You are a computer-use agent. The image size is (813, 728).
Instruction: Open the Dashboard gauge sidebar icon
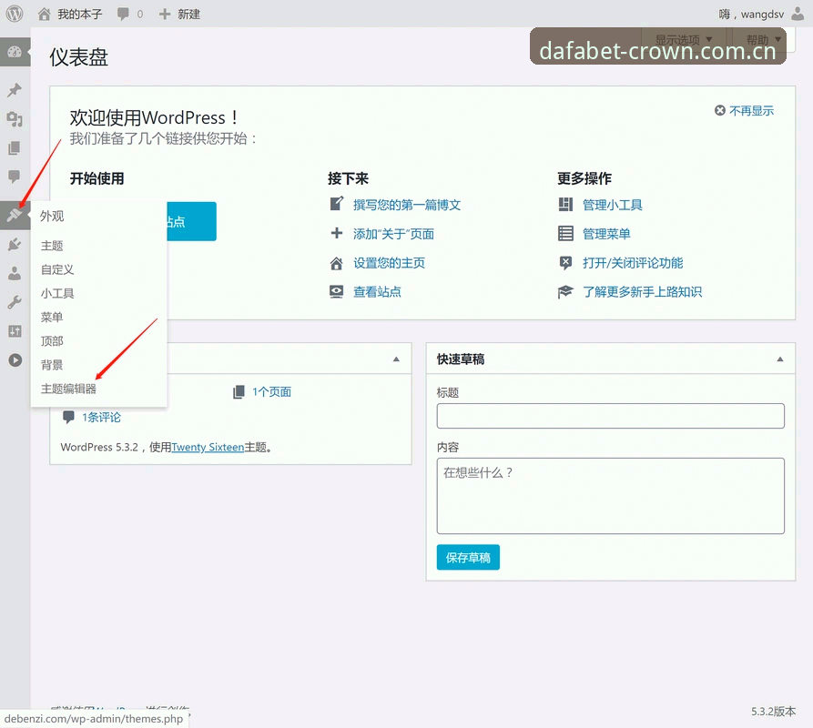click(15, 52)
